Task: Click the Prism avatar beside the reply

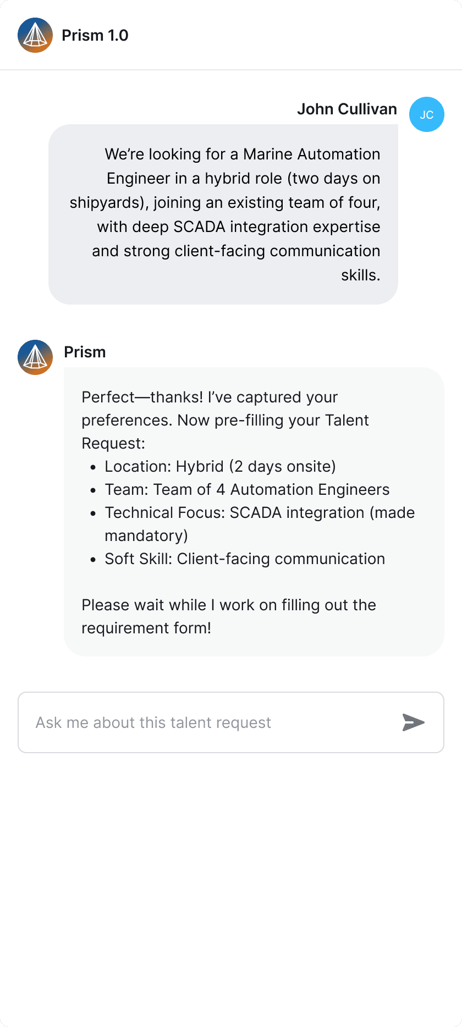Action: click(x=35, y=357)
